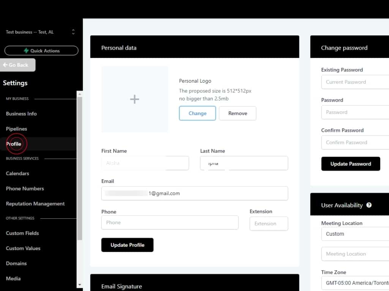Expand the Meeting Location dropdown set to Custom

[x=355, y=234]
